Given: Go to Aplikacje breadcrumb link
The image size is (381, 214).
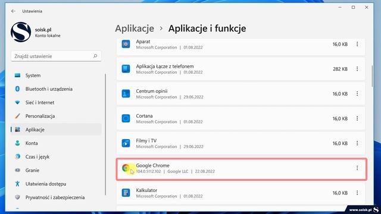Looking at the screenshot, I should [x=135, y=29].
